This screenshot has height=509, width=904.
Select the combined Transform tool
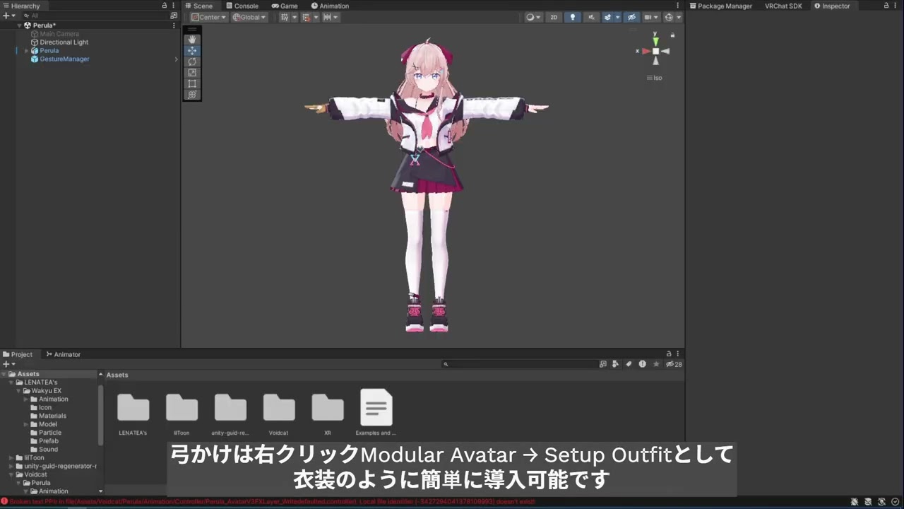[x=192, y=95]
